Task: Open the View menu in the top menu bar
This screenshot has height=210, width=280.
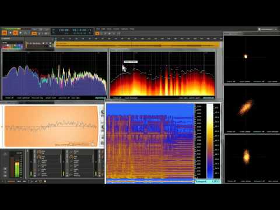Action: (109, 29)
